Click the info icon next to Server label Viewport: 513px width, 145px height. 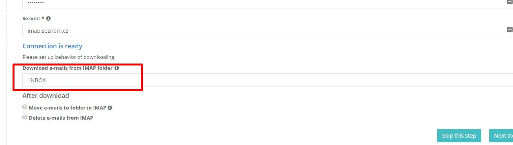[x=49, y=18]
